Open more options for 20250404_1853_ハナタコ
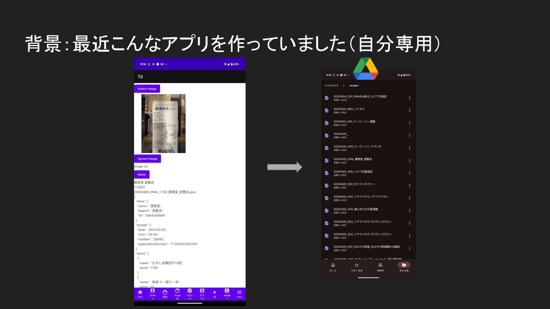550x309 pixels. coord(409,110)
